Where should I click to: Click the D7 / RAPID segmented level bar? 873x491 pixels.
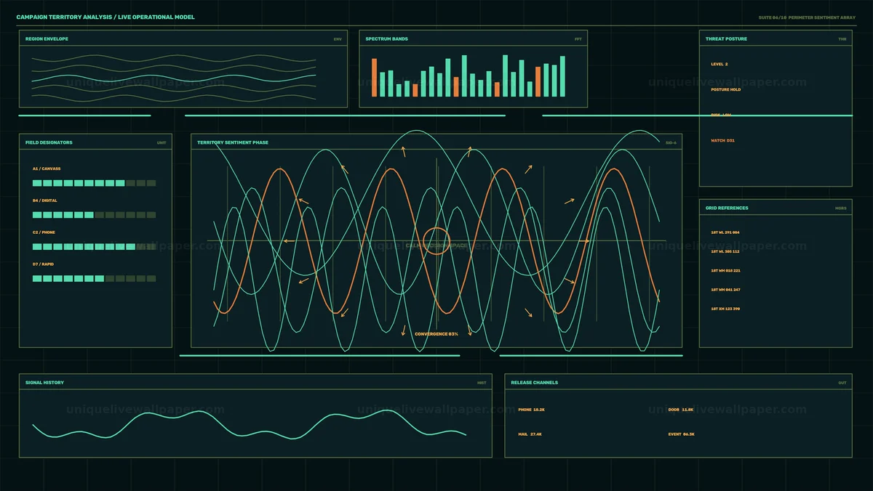coord(94,279)
